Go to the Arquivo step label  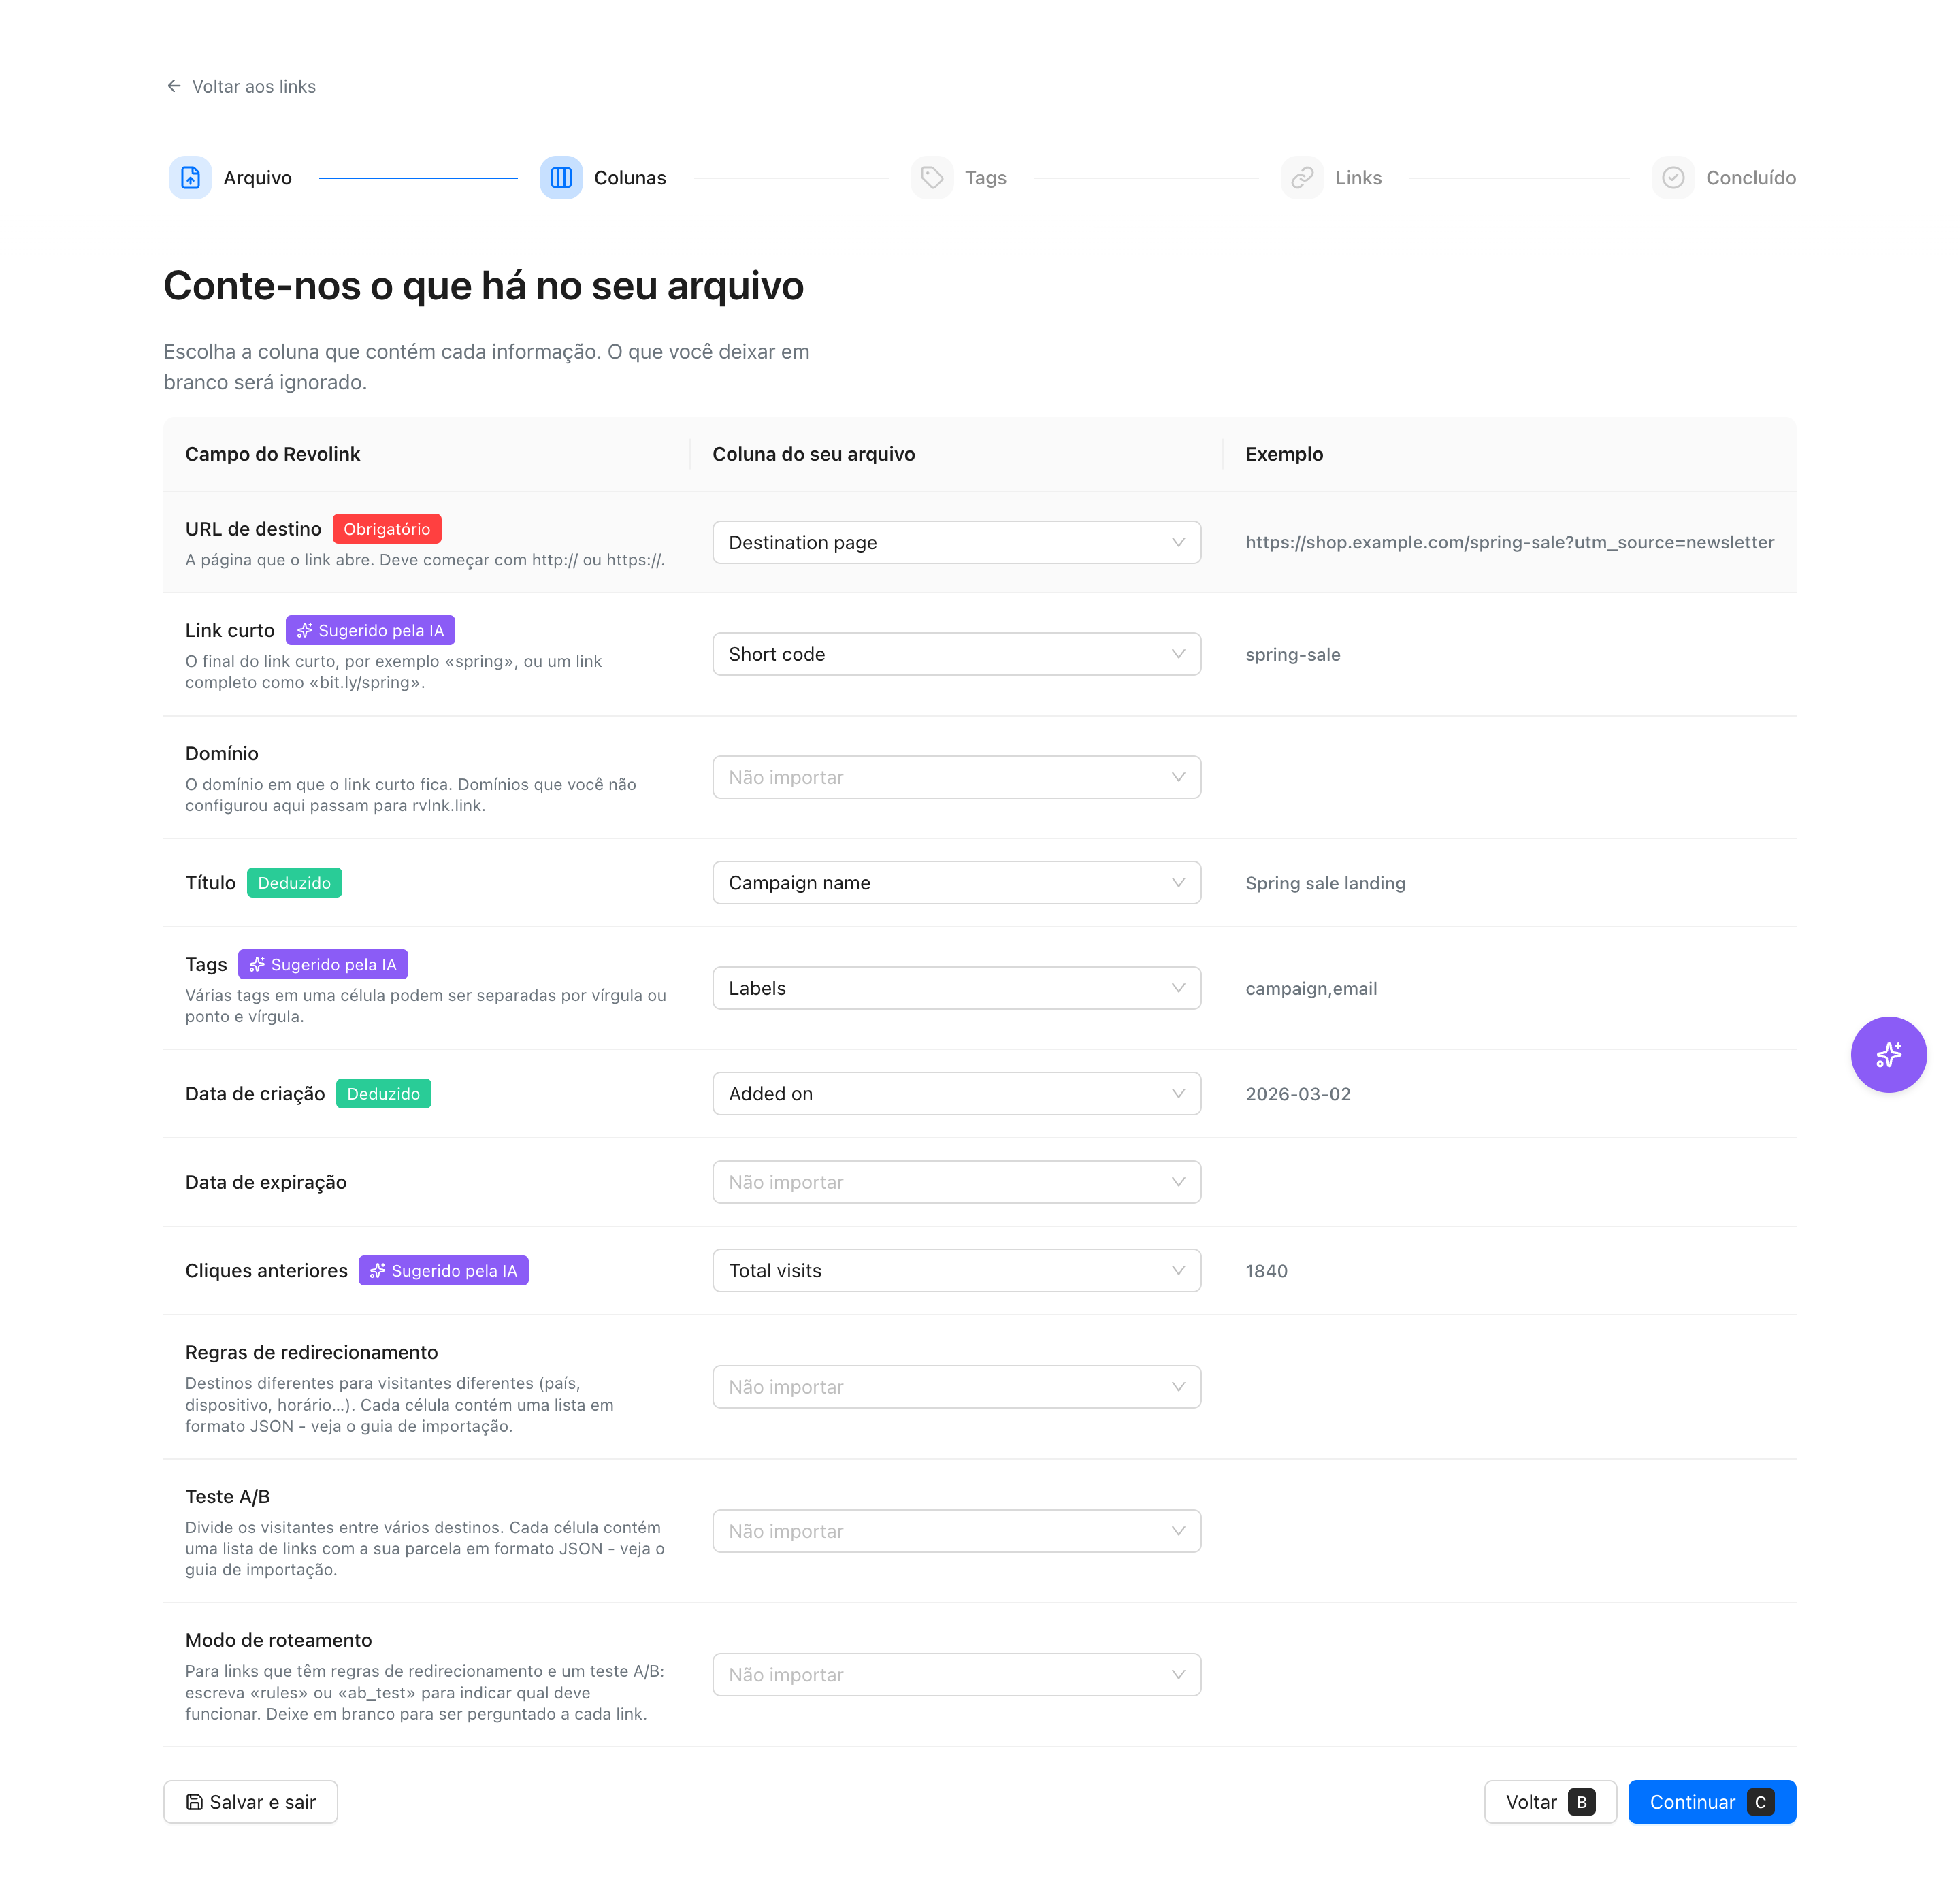point(257,178)
